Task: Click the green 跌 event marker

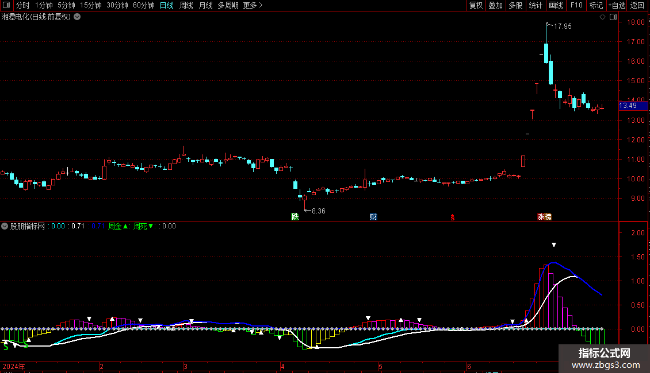Action: pos(295,217)
